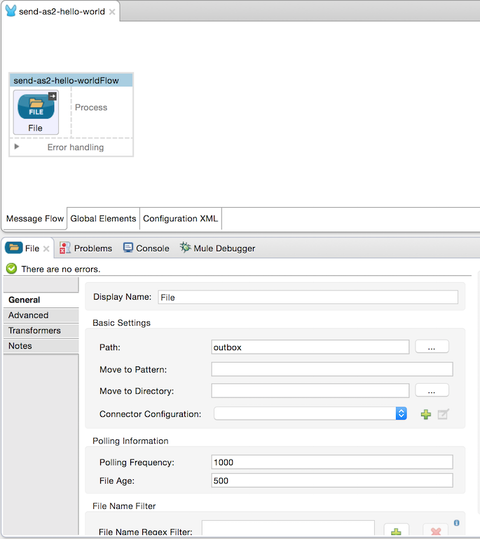Open the Configuration XML tab
480x539 pixels.
point(180,218)
